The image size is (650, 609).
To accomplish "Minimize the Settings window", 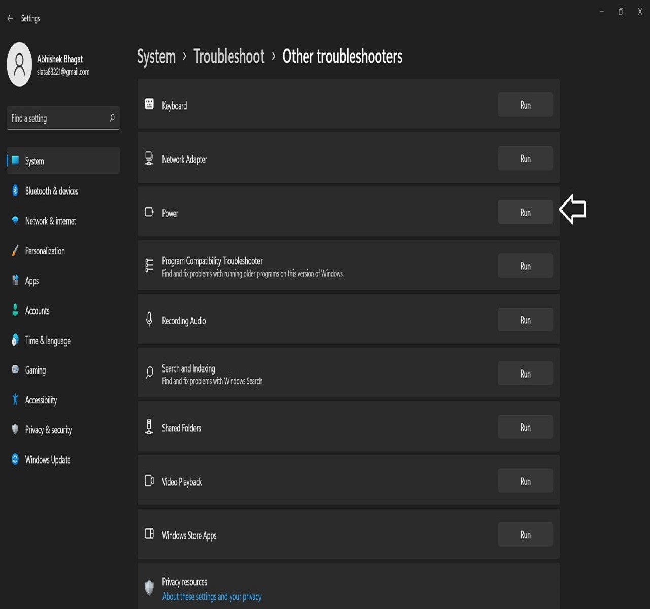I will (x=601, y=12).
